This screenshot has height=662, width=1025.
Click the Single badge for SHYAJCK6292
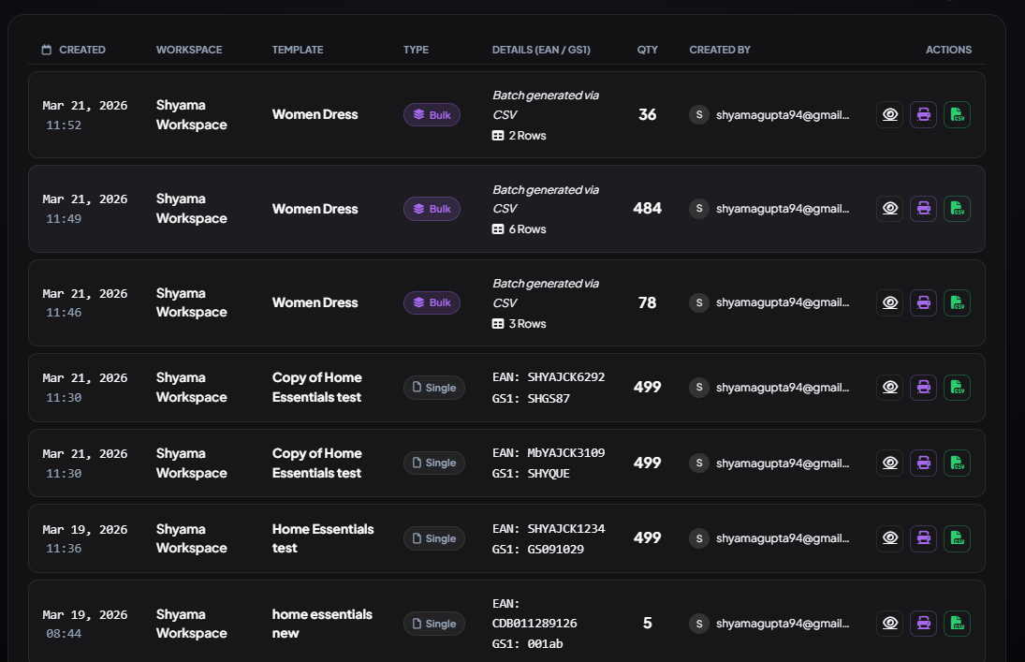[x=434, y=388]
